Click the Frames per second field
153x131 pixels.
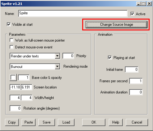[136, 81]
